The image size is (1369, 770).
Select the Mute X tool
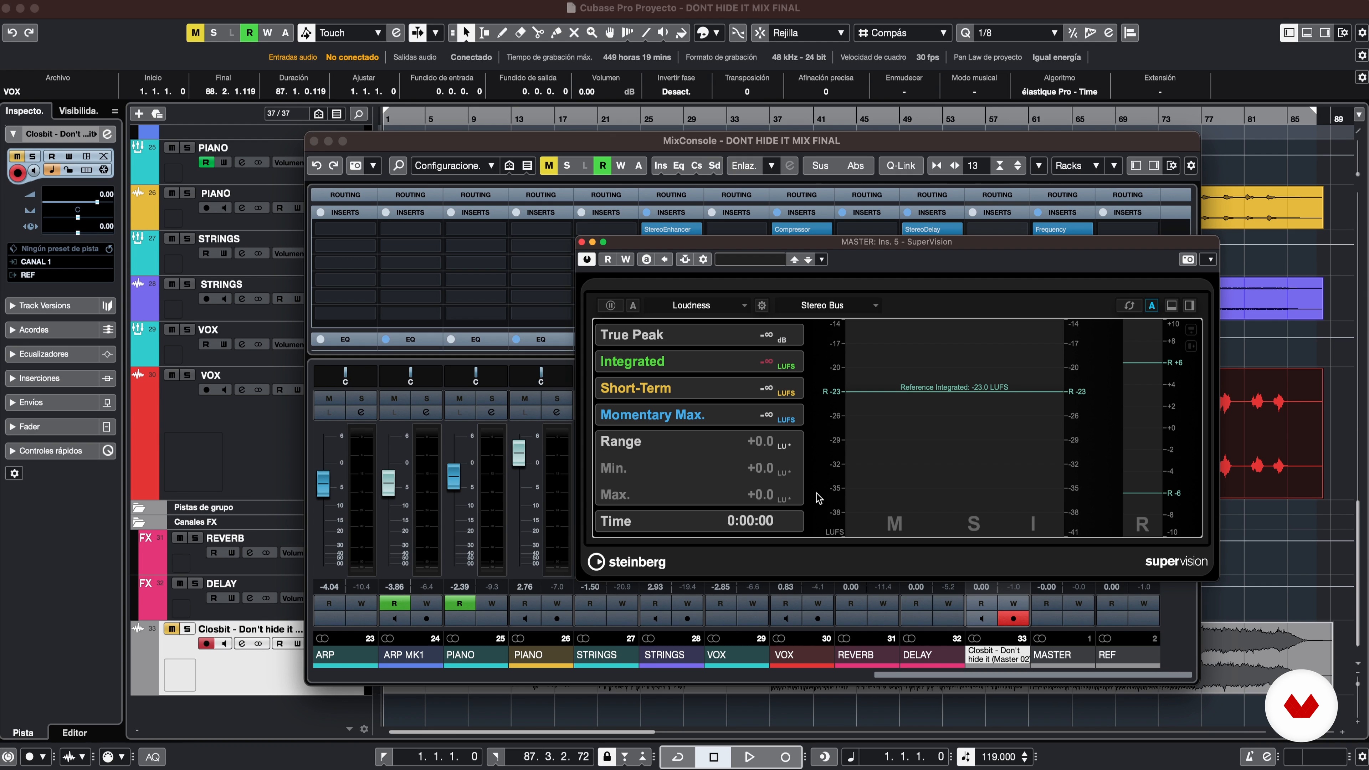[x=574, y=33]
